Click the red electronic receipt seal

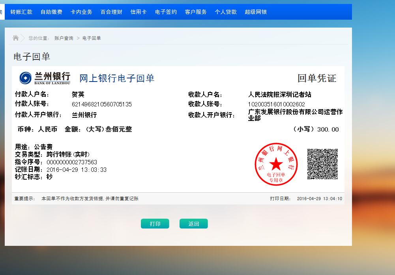[276, 164]
